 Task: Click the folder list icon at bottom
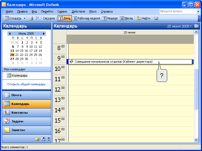click(x=37, y=139)
